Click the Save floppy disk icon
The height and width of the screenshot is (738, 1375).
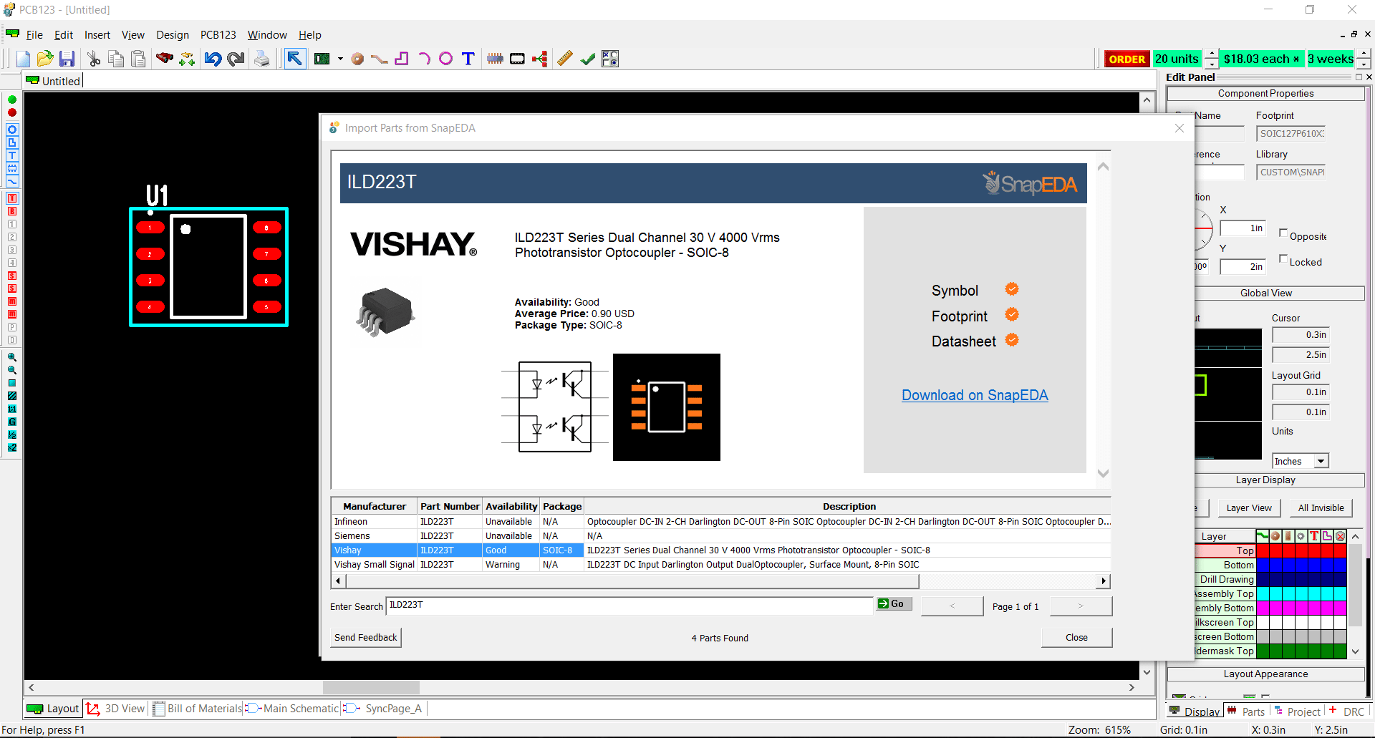point(67,59)
